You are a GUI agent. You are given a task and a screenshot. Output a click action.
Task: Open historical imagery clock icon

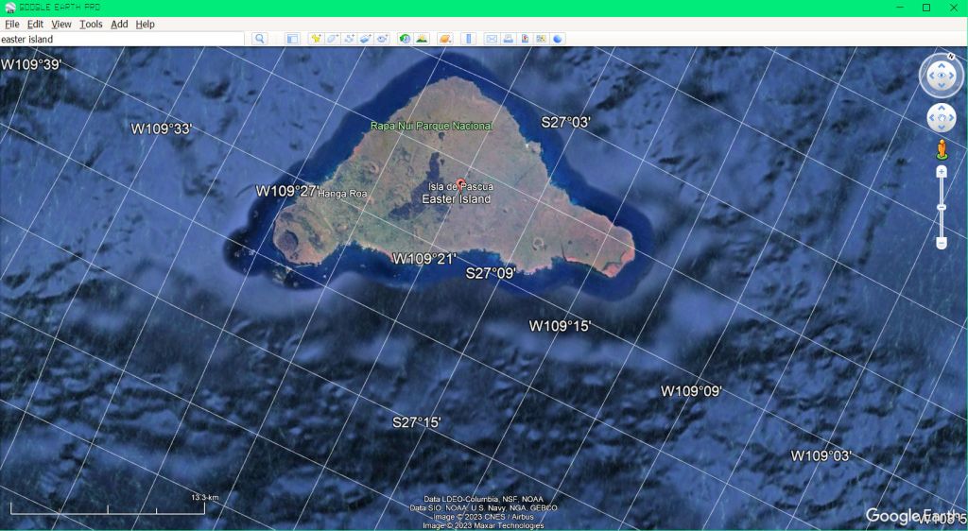405,39
